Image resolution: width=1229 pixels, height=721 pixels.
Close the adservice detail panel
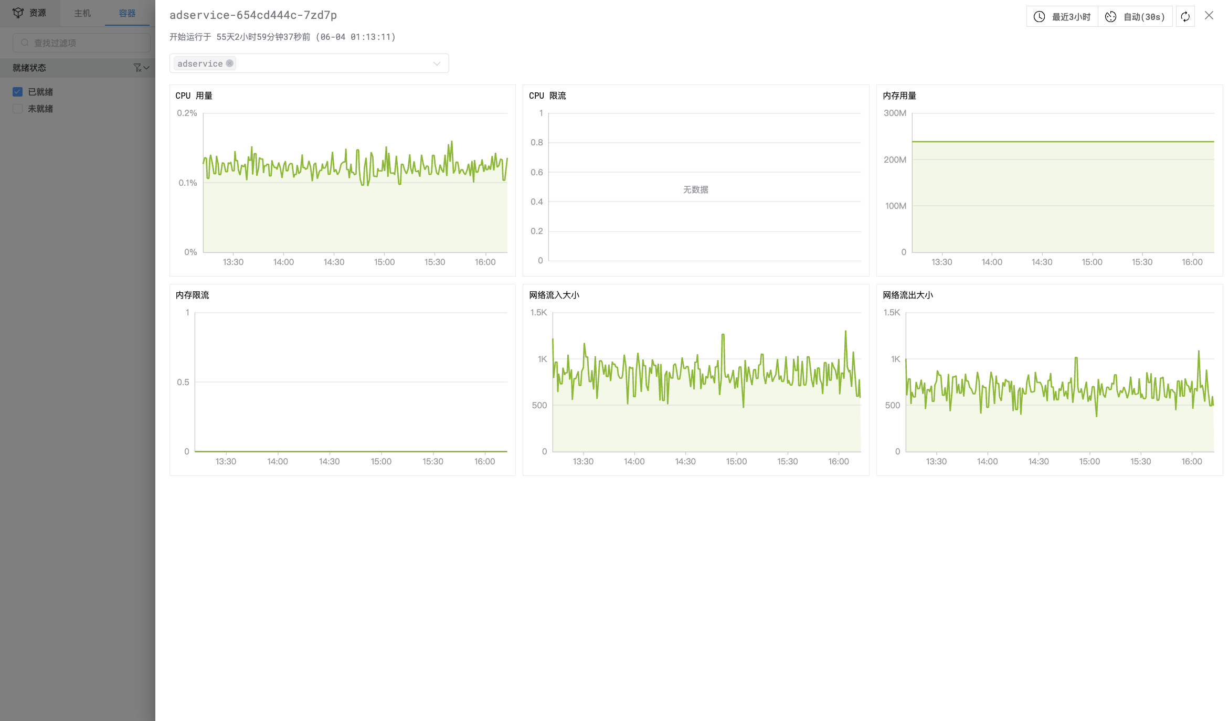1209,16
